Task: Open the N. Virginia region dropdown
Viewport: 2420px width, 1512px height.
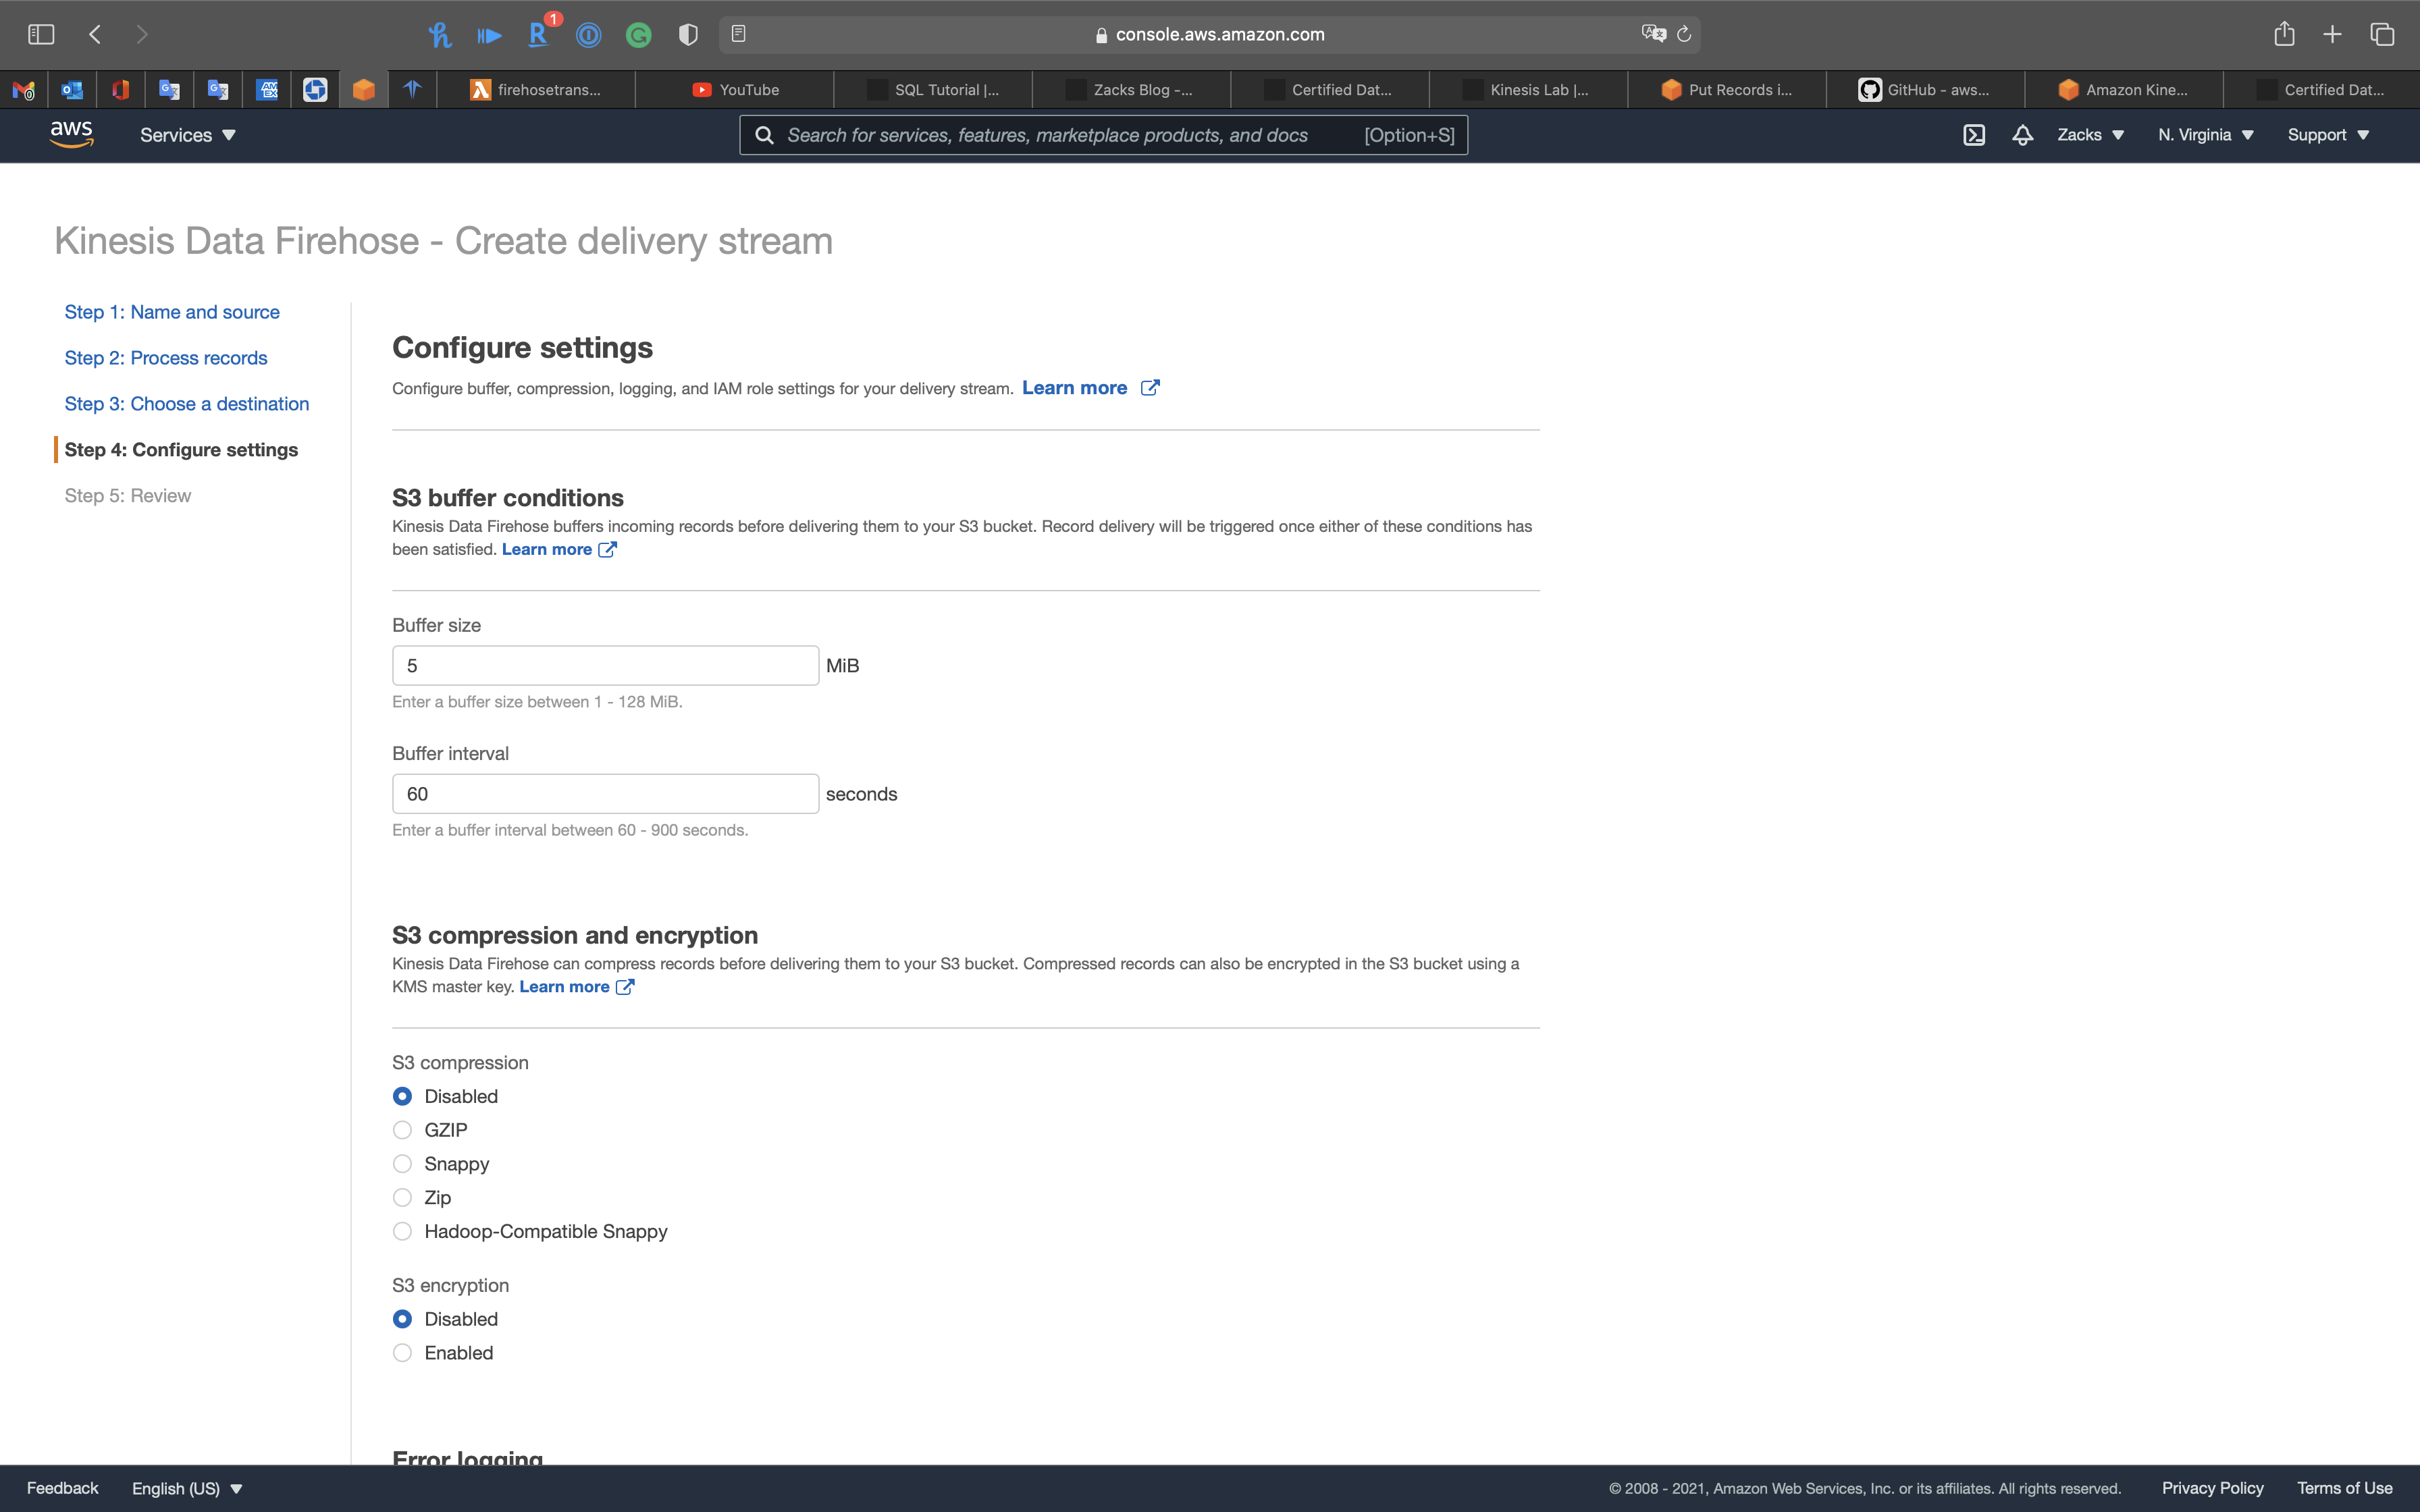Action: coord(2205,135)
